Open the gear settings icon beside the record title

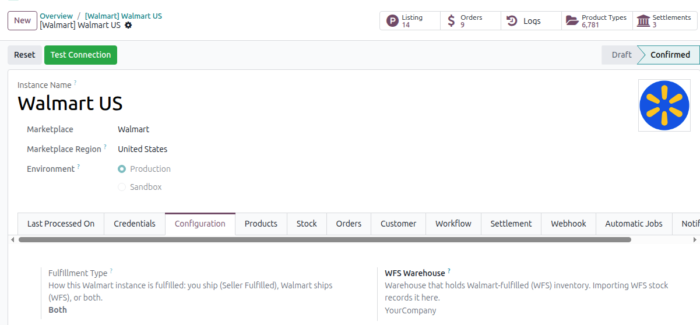pyautogui.click(x=128, y=25)
